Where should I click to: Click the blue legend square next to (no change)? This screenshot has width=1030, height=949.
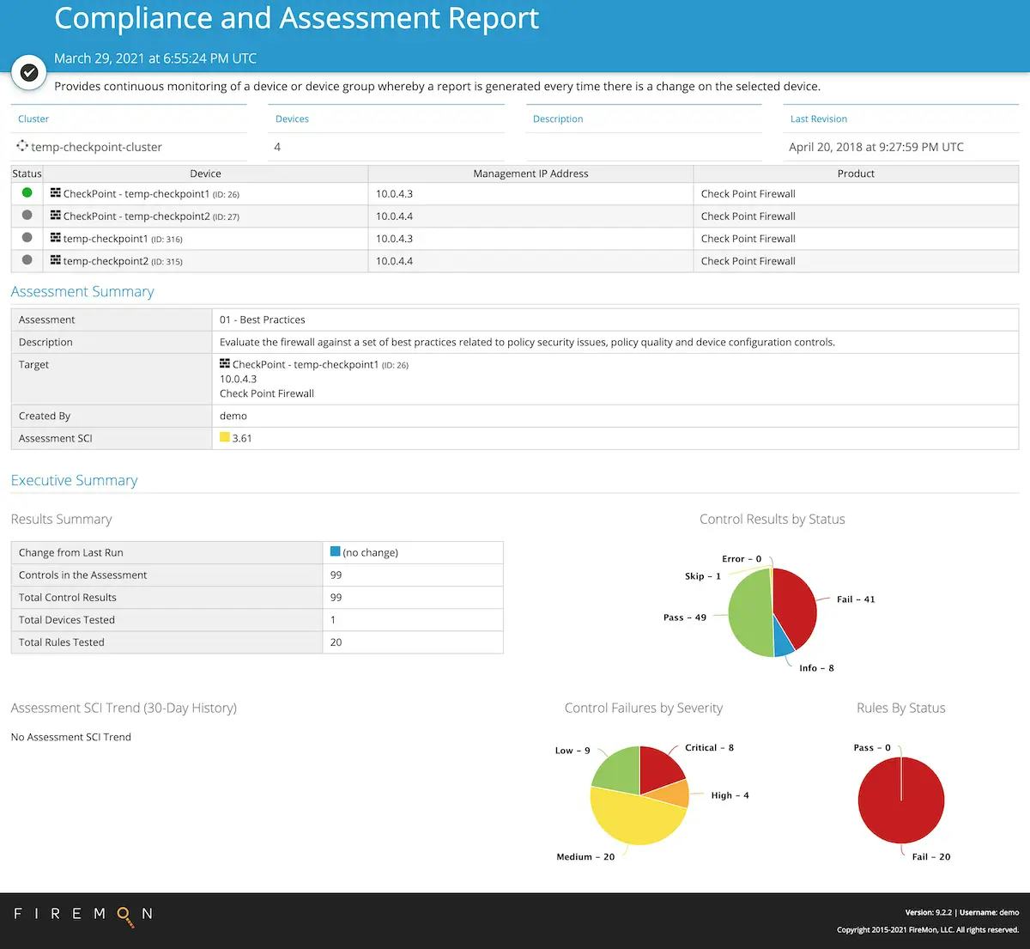click(x=335, y=551)
